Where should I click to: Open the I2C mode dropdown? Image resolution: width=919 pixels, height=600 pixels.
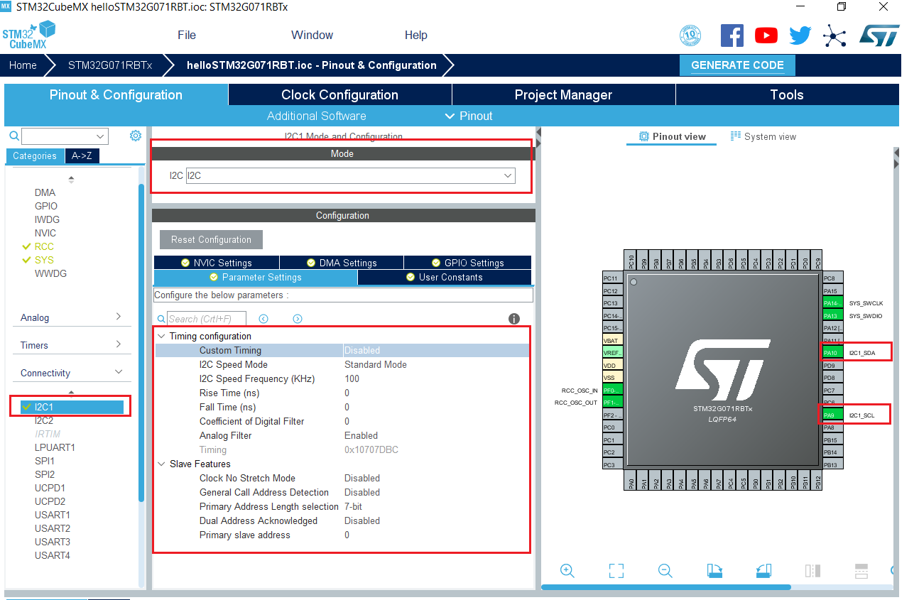point(508,175)
